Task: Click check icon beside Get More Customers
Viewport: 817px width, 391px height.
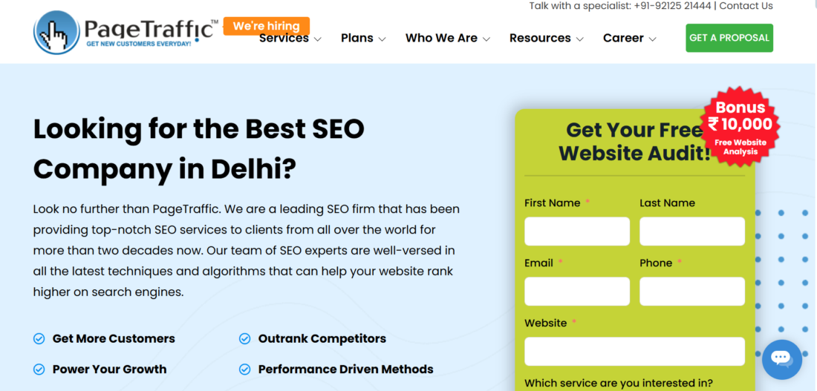Action: pos(39,339)
